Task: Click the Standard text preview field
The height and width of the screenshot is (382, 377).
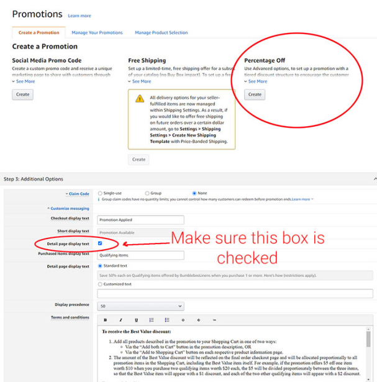Action: [x=235, y=276]
